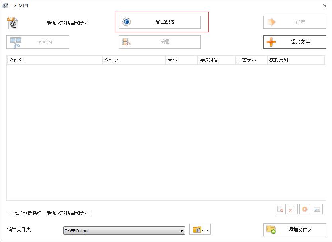Click the delete-file X icon near bottom right

[x=292, y=209]
